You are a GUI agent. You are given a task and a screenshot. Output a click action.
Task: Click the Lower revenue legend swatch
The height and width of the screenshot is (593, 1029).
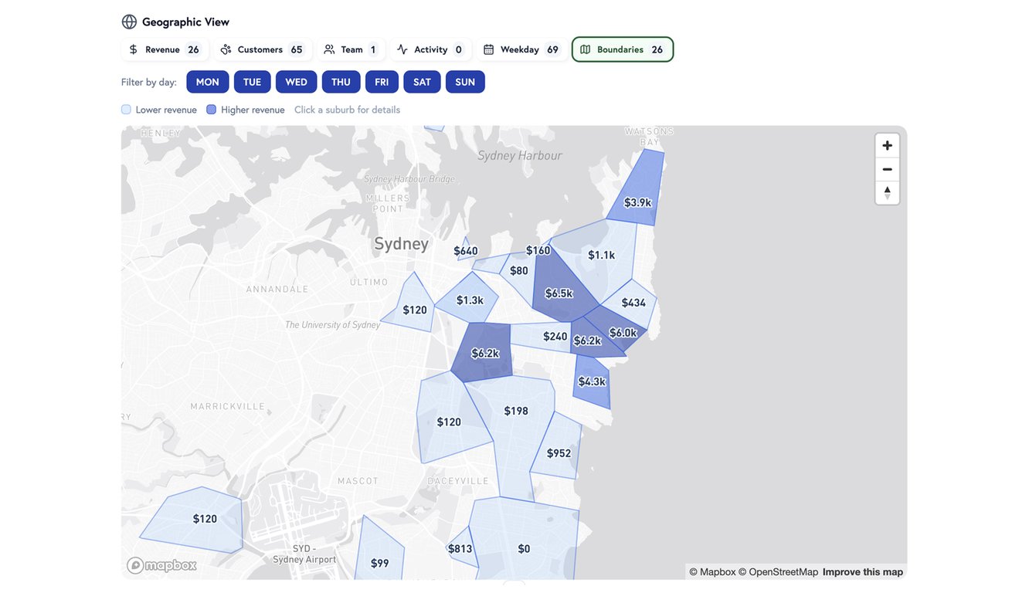click(124, 108)
